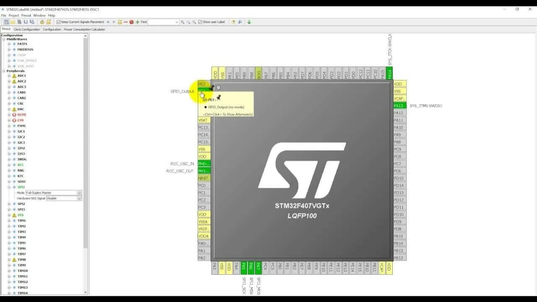Collapse the MiddleWares tree node

click(4, 39)
